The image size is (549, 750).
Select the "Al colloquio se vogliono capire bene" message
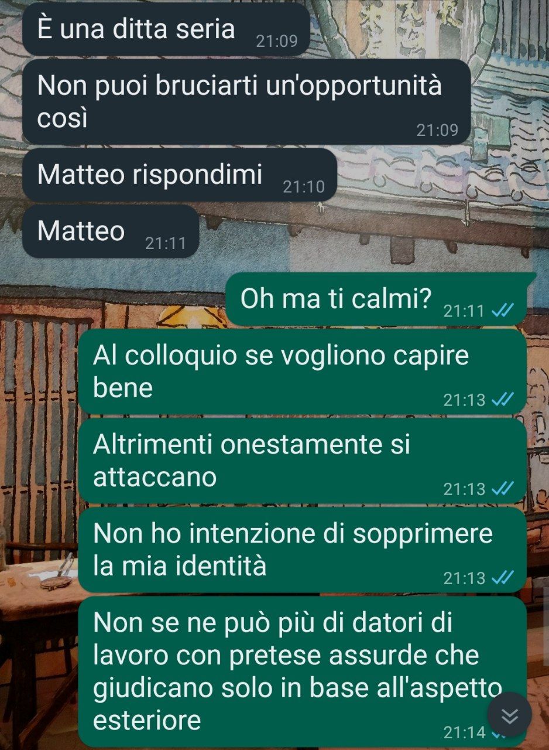tap(303, 372)
